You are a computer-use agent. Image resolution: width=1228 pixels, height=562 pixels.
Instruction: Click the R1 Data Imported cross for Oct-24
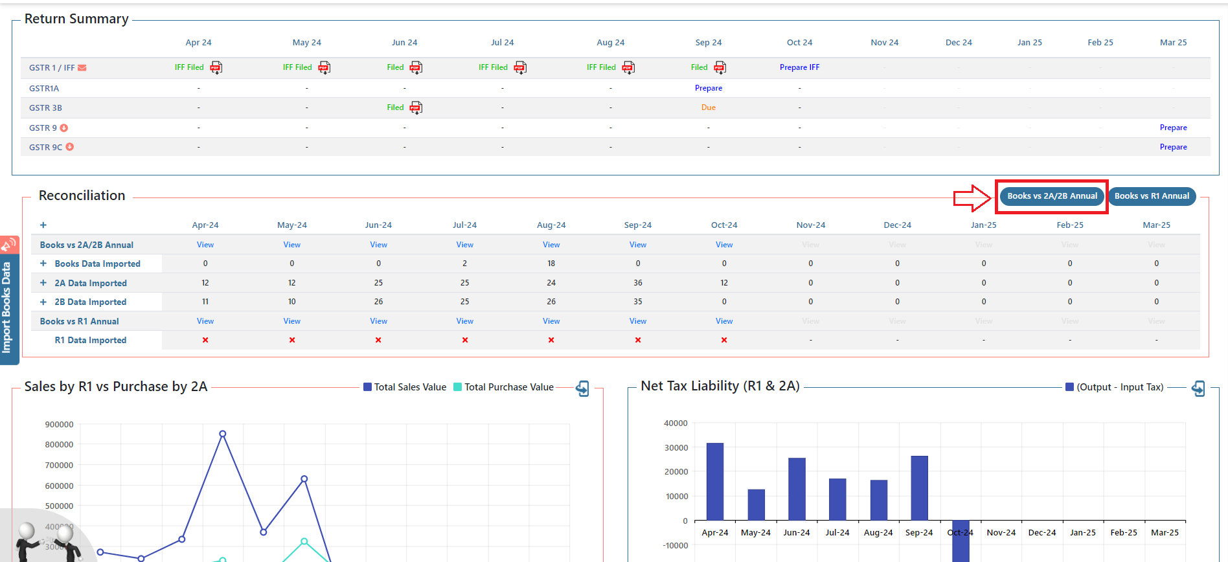(x=724, y=340)
